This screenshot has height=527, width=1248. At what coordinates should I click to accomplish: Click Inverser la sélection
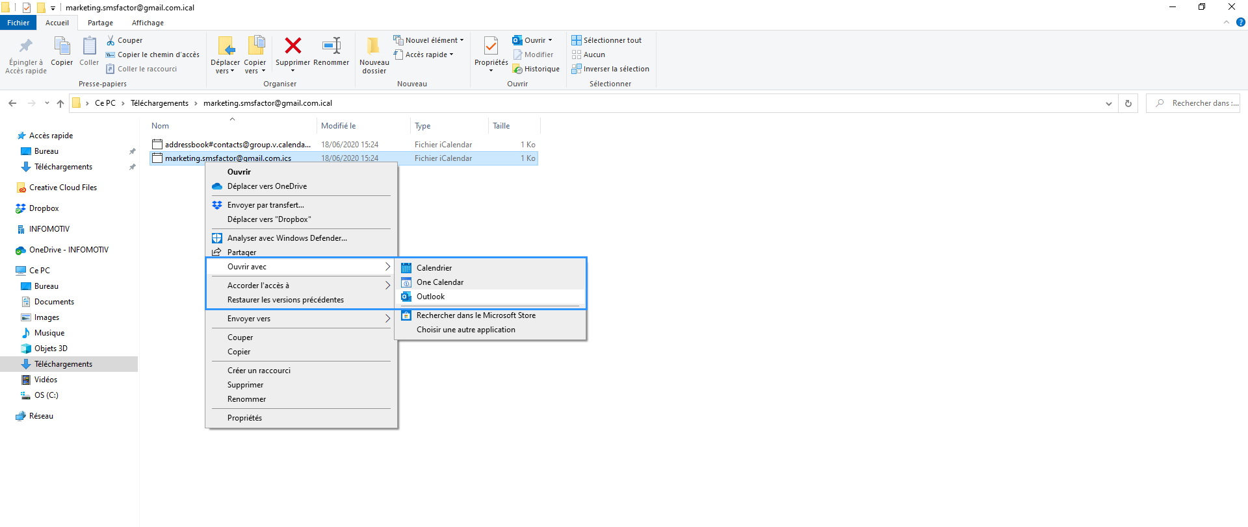click(x=610, y=69)
